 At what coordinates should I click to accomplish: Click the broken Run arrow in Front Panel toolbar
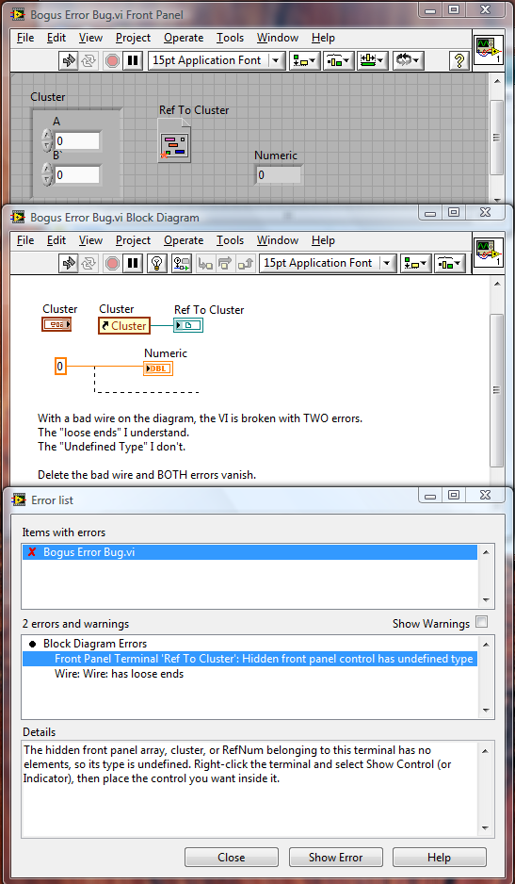click(69, 60)
